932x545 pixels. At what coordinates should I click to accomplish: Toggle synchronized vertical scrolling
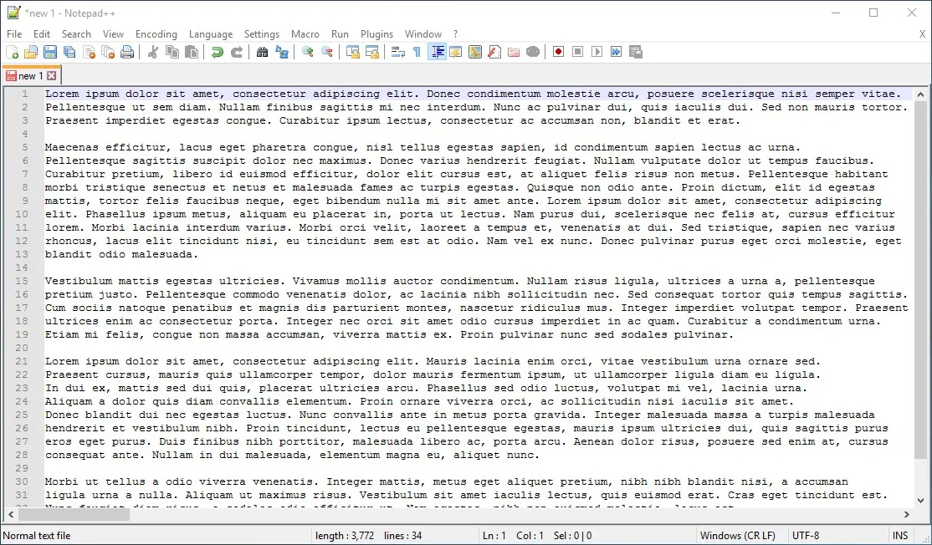pyautogui.click(x=352, y=53)
